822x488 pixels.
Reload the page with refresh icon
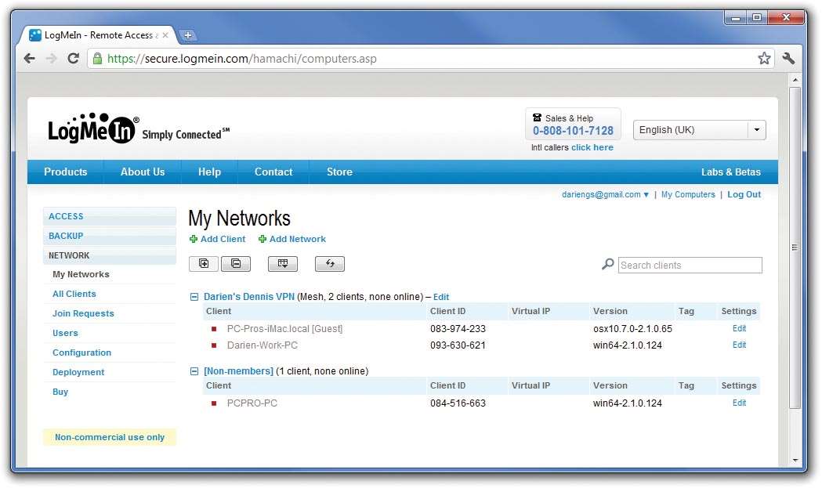pos(74,58)
